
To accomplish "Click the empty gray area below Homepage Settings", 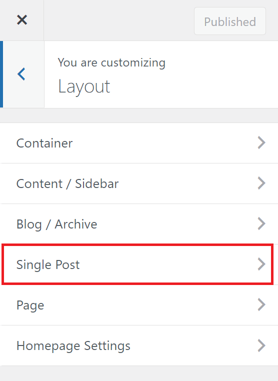I will click(139, 373).
